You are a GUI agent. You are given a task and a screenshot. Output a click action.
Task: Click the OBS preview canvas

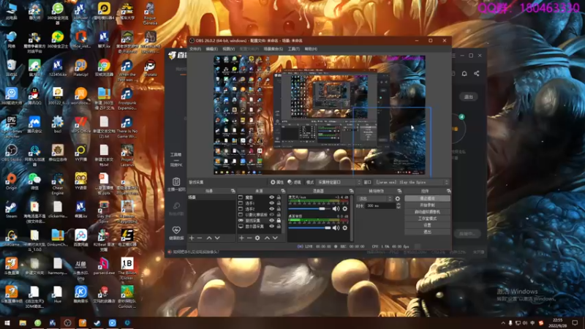[x=320, y=116]
